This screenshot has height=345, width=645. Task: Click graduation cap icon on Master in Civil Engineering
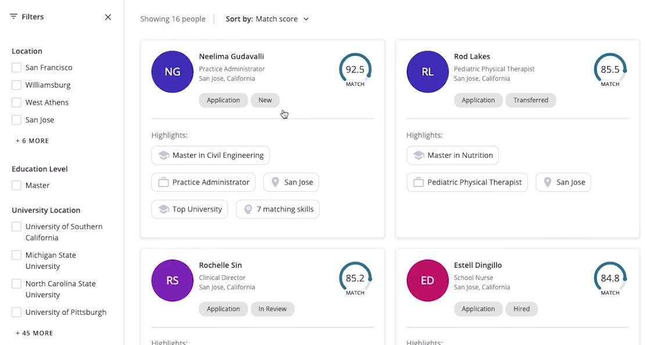click(x=164, y=156)
